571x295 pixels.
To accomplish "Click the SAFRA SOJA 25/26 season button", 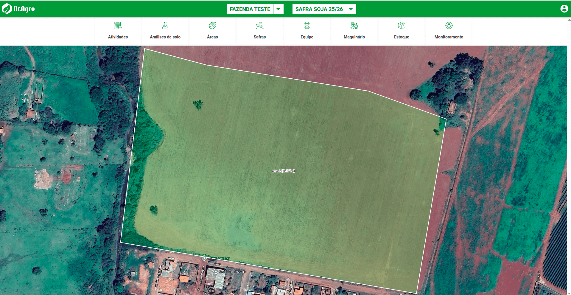I will (319, 9).
